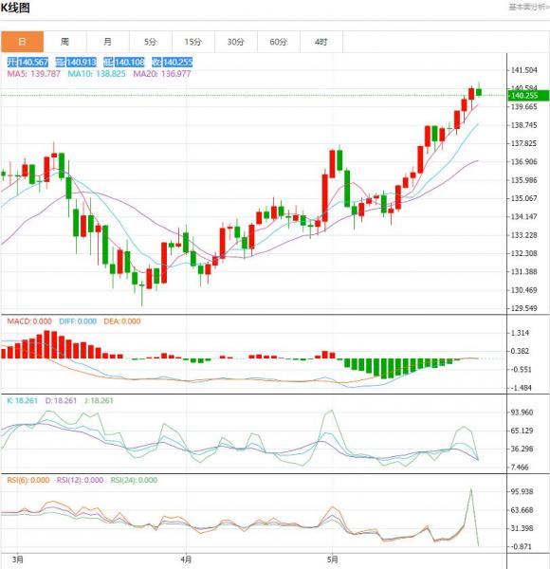Viewport: 550px width, 569px height.
Task: Switch to the 周 weekly tab
Action: [64, 42]
